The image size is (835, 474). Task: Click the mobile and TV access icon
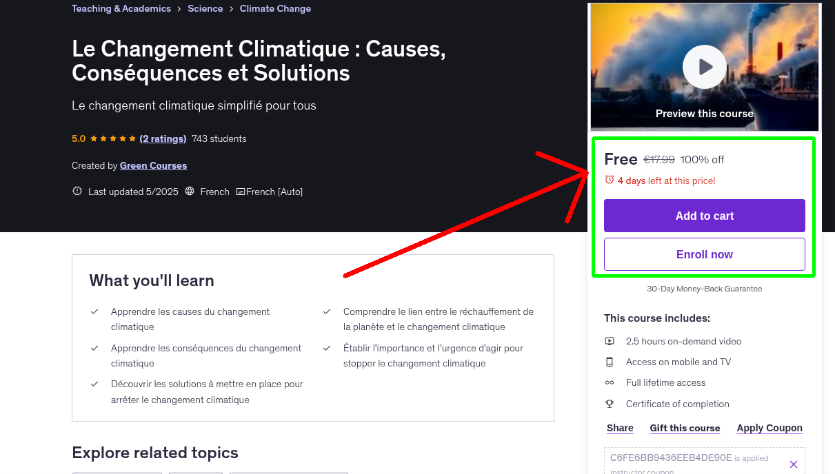click(x=610, y=361)
